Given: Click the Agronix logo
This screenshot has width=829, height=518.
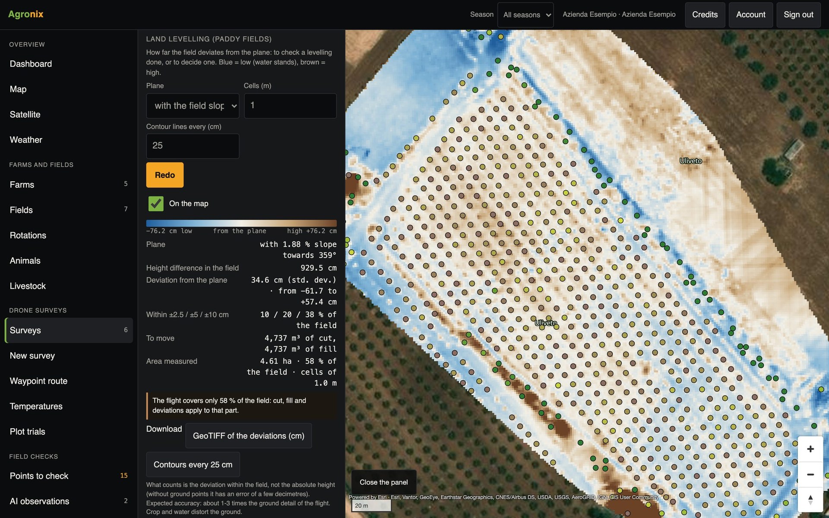Looking at the screenshot, I should coord(26,14).
